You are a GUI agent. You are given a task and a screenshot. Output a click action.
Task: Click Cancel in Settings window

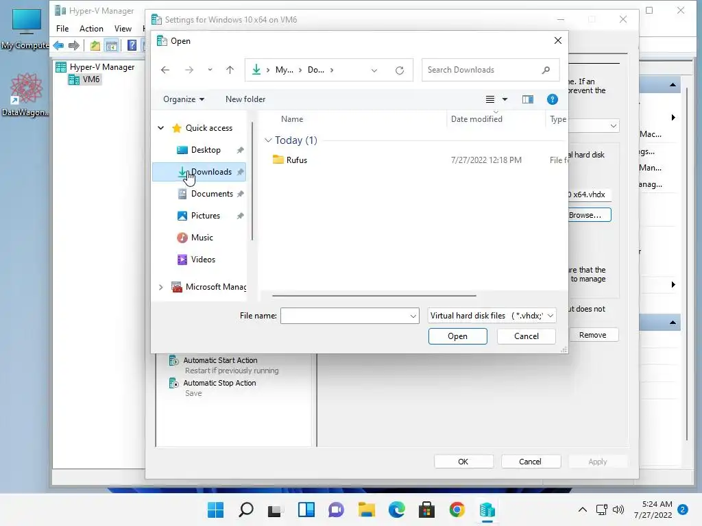click(x=531, y=462)
